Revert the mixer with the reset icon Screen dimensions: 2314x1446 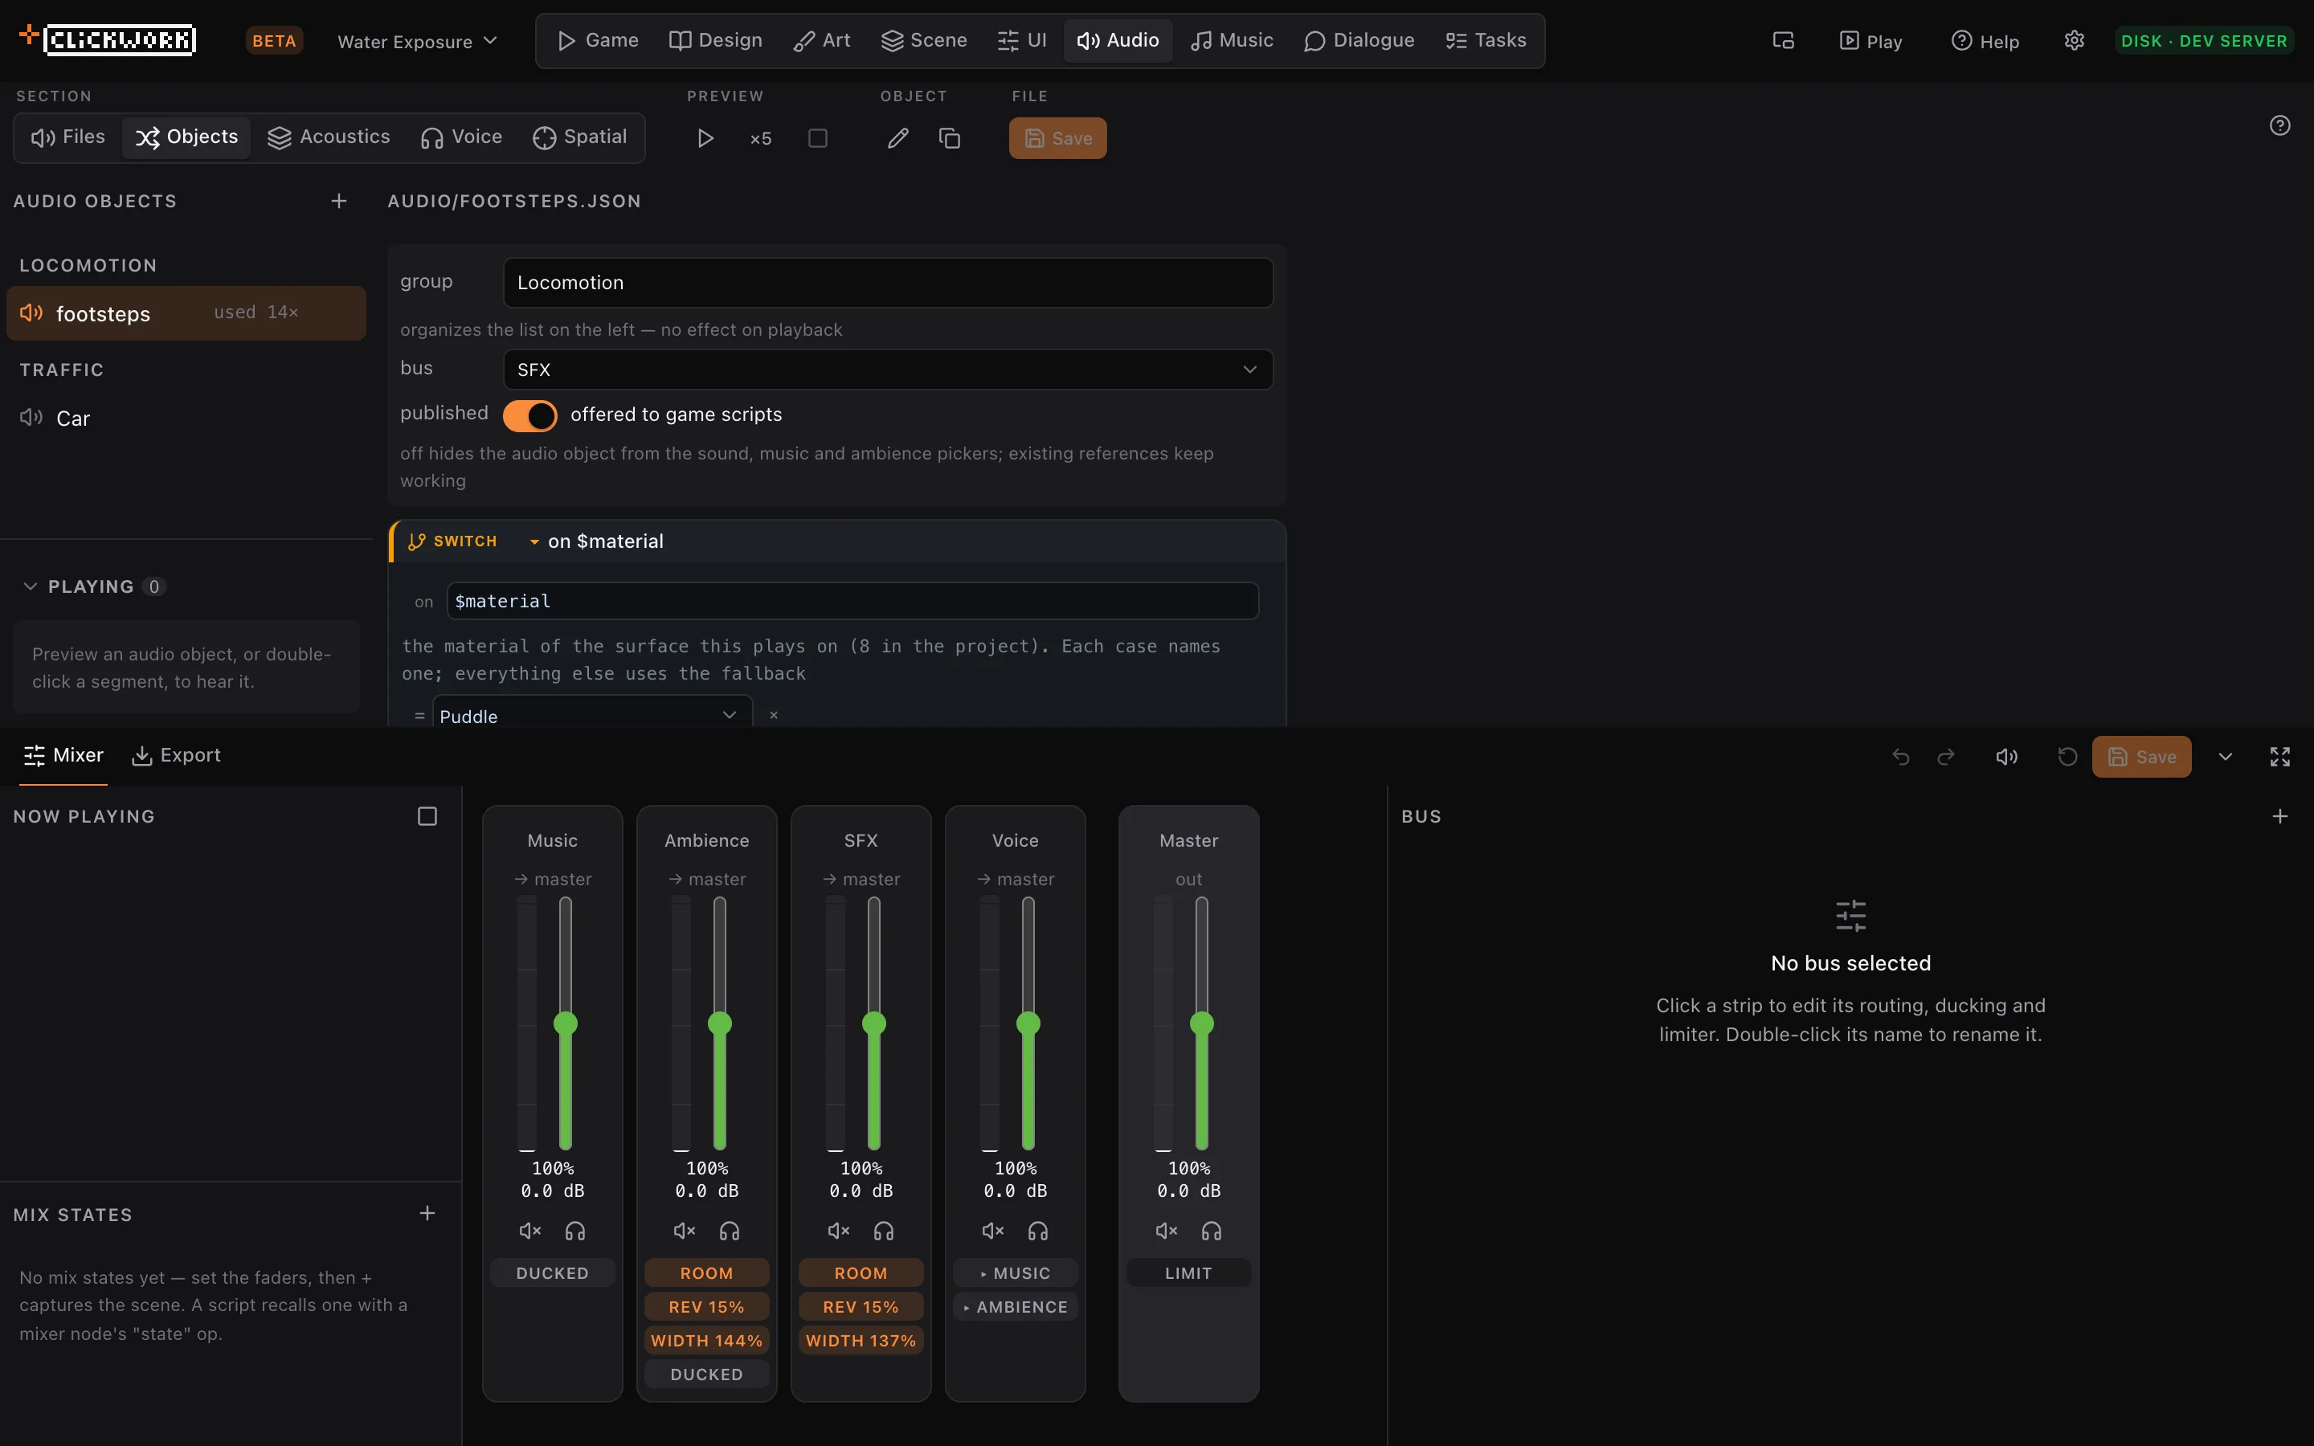click(x=2067, y=757)
